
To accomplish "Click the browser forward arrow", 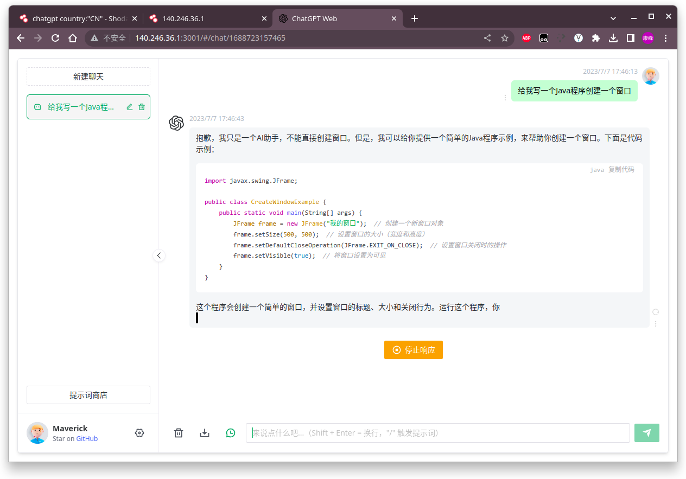I will (38, 38).
